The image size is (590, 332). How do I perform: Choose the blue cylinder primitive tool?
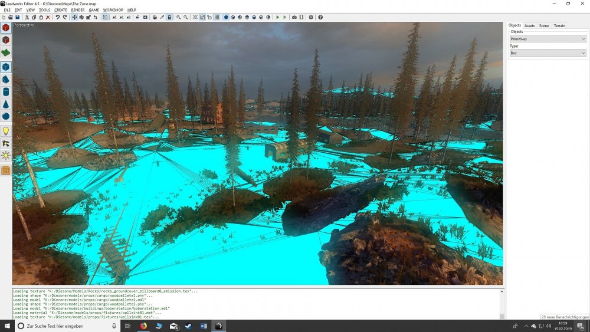pos(6,92)
